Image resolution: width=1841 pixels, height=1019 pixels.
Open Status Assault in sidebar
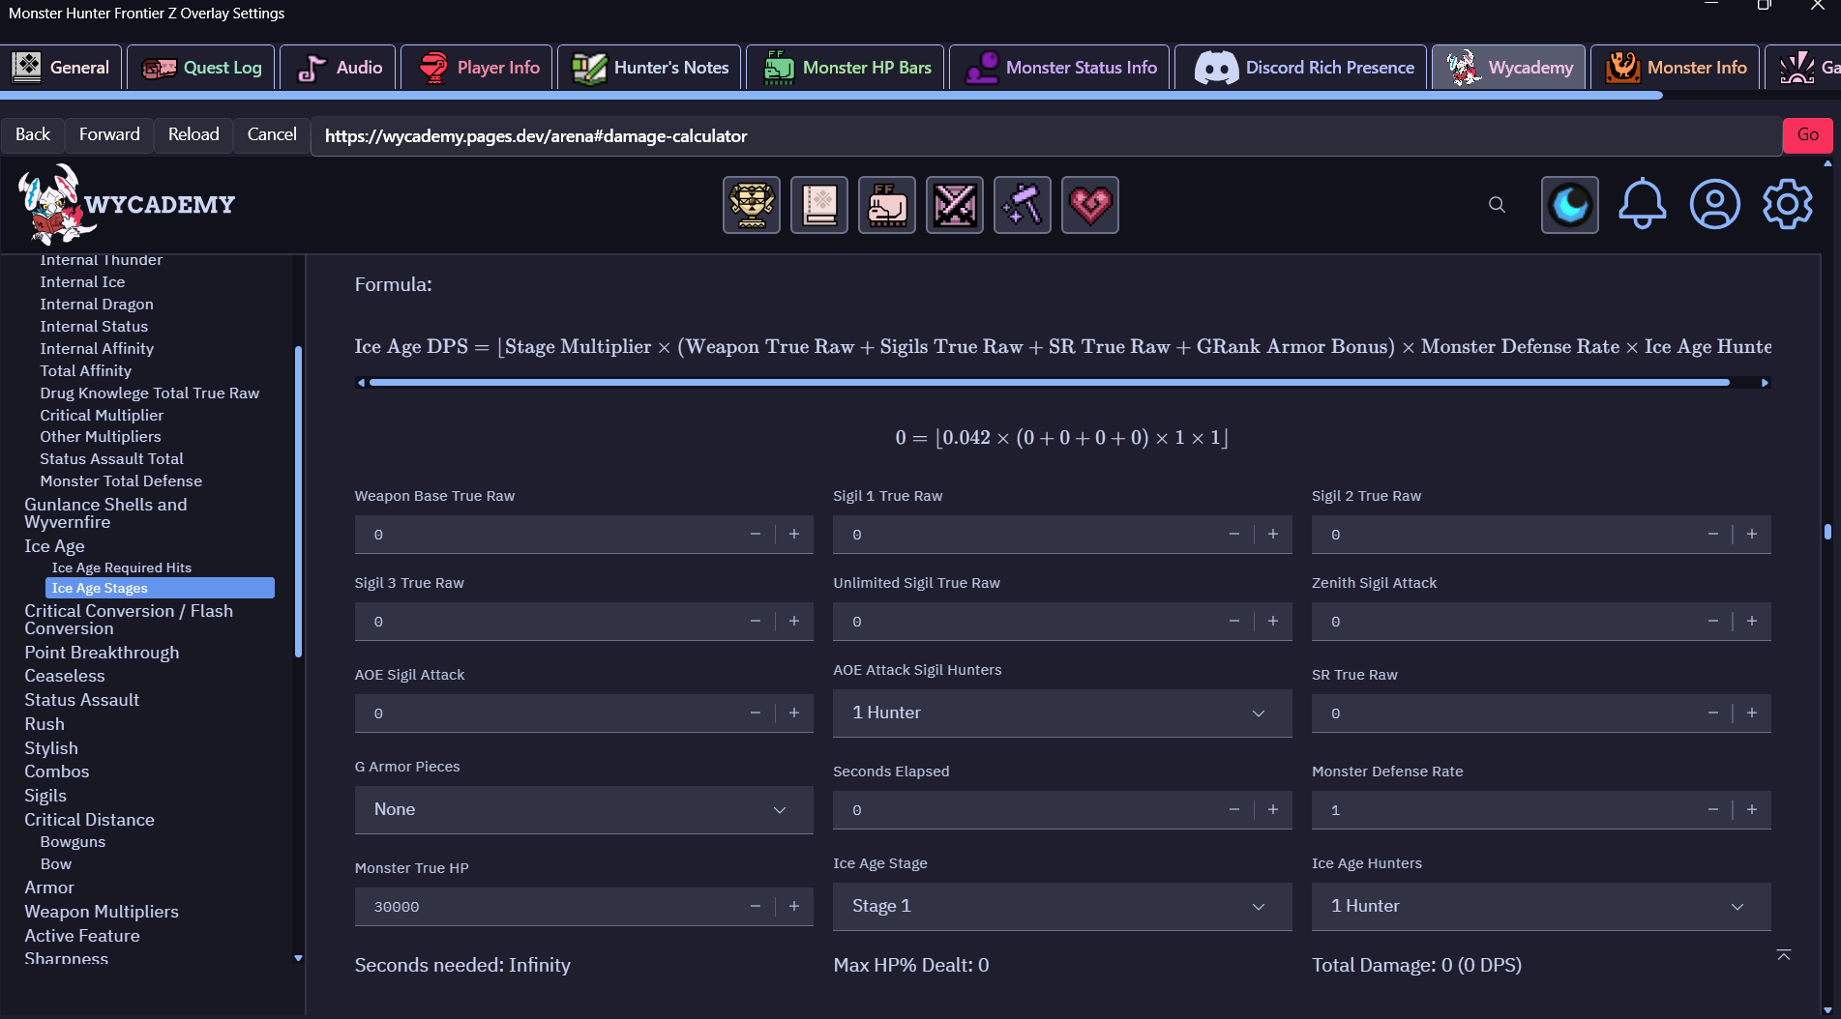click(x=82, y=700)
